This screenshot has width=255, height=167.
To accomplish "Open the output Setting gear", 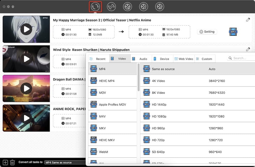I will 207,32.
